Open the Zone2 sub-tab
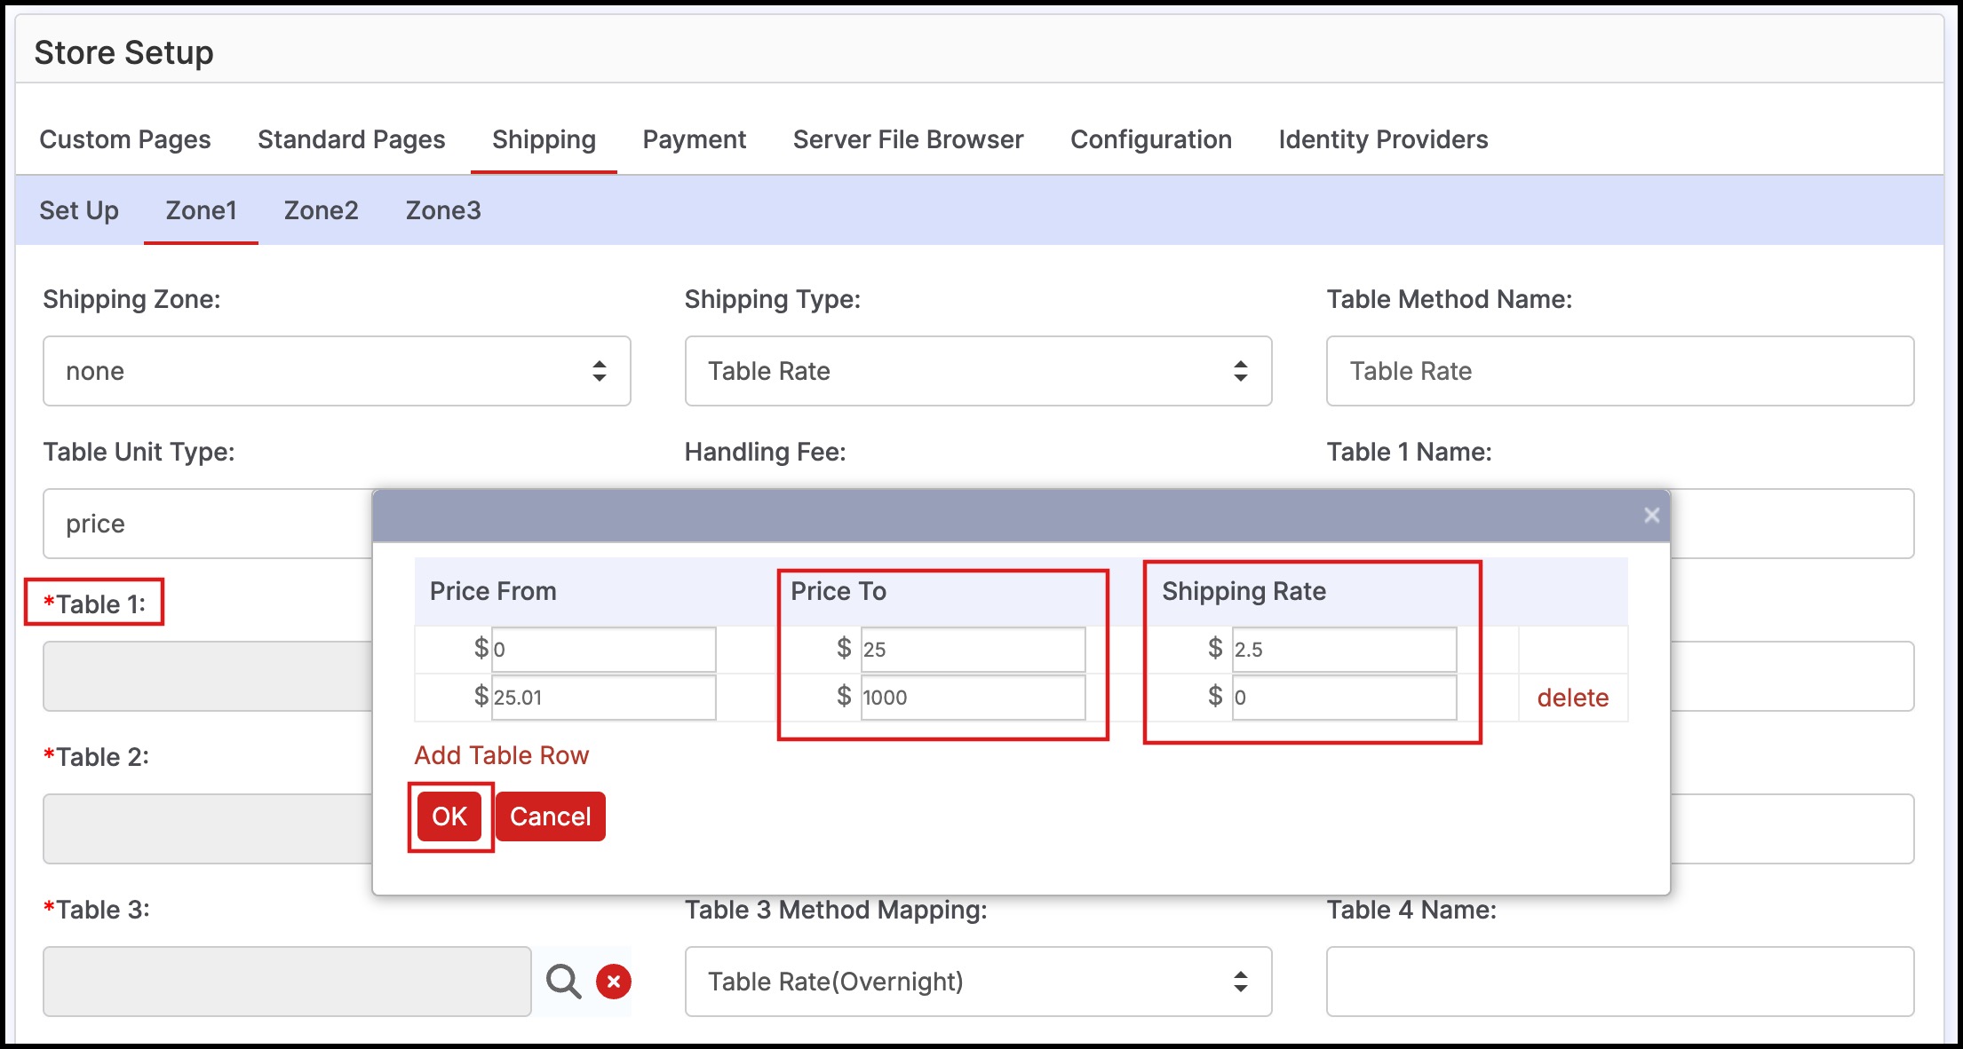Screen dimensions: 1963x1049 pos(321,210)
